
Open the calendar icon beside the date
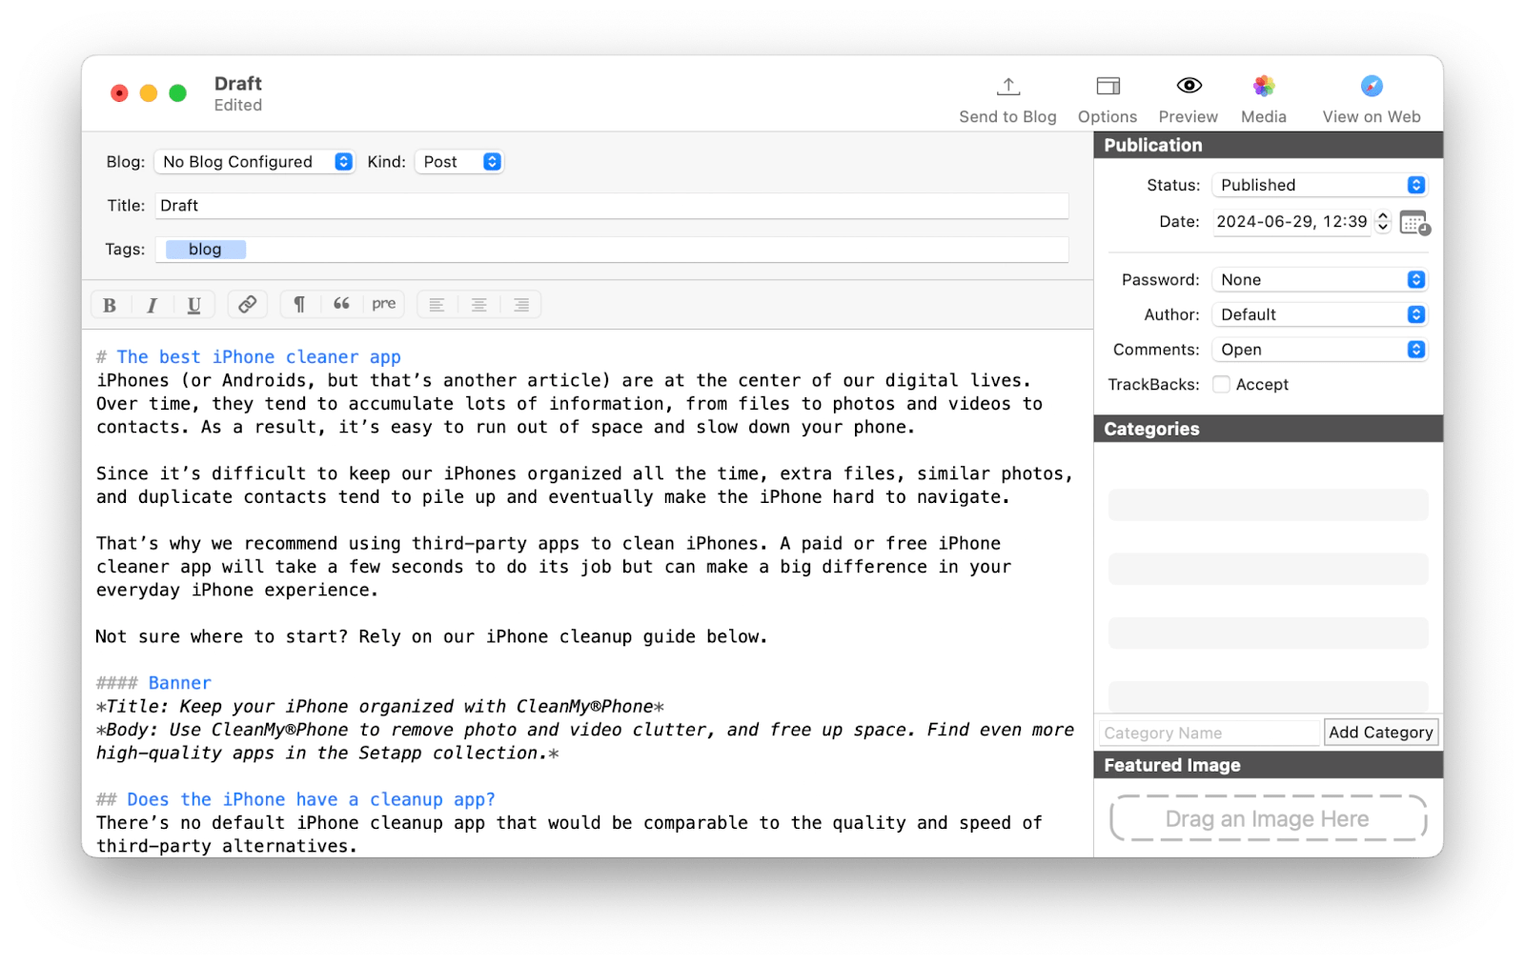tap(1414, 222)
